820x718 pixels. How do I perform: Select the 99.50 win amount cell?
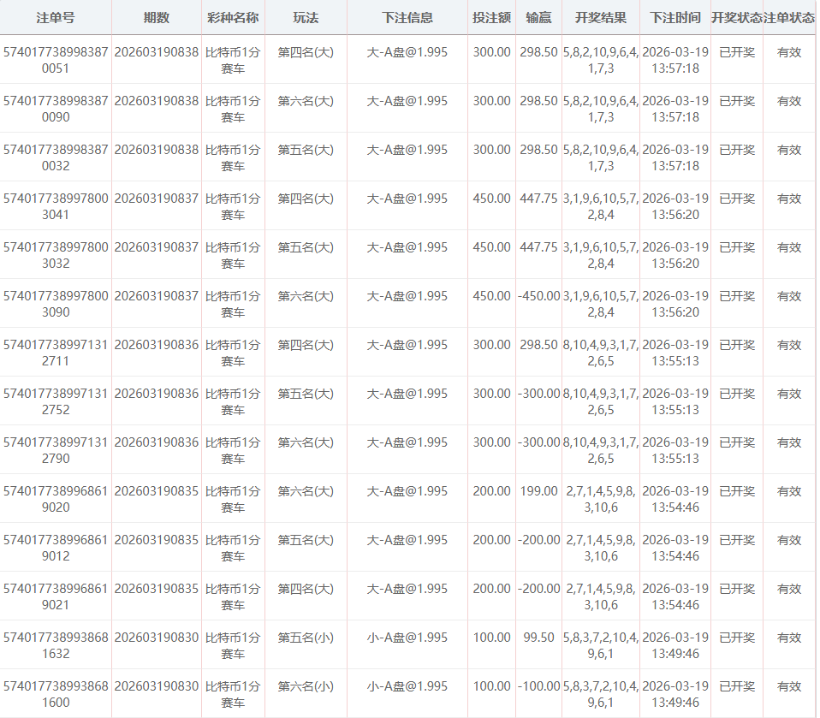point(538,638)
